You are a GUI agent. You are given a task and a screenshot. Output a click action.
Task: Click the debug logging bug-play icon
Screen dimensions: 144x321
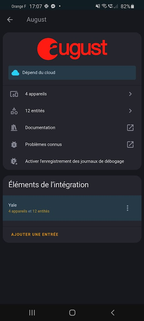14,161
